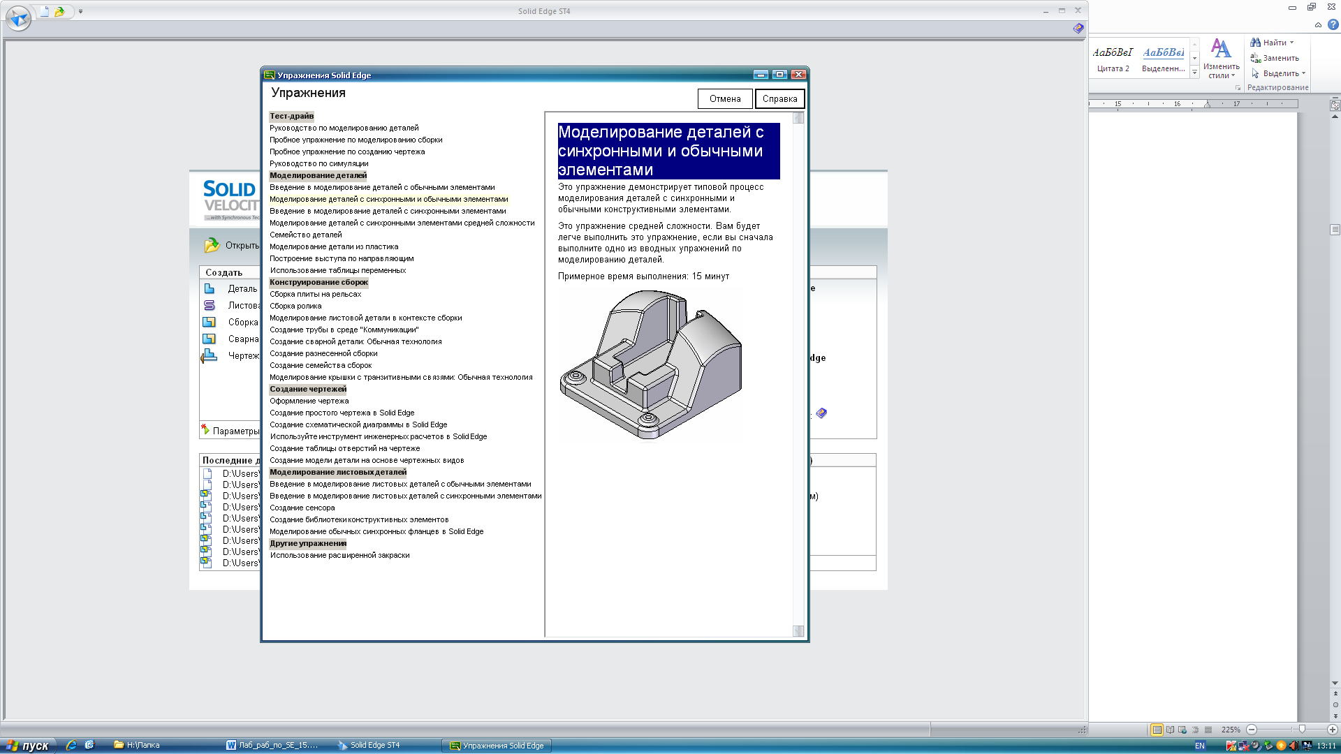Click the 3D part preview image
The width and height of the screenshot is (1341, 754).
coord(650,364)
